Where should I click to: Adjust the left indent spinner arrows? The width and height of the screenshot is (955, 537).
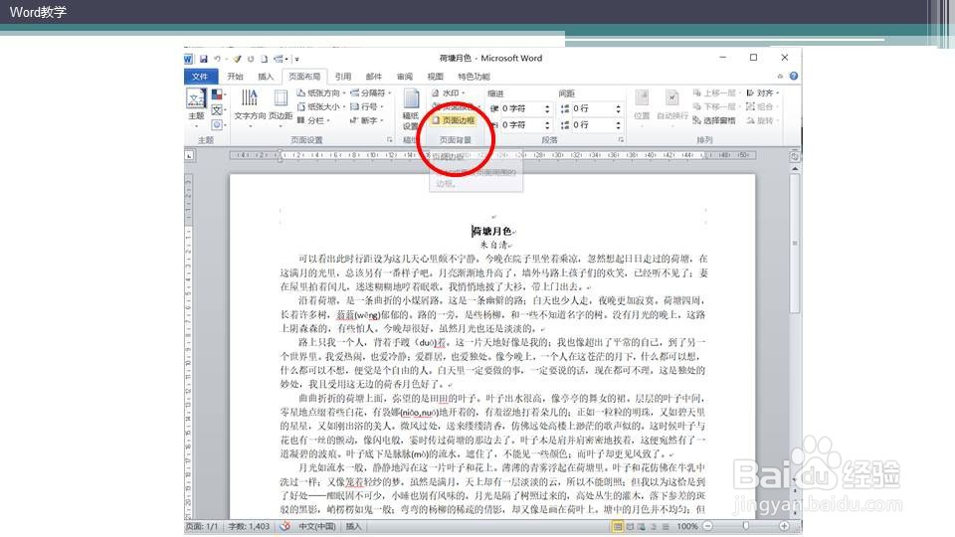click(x=547, y=108)
